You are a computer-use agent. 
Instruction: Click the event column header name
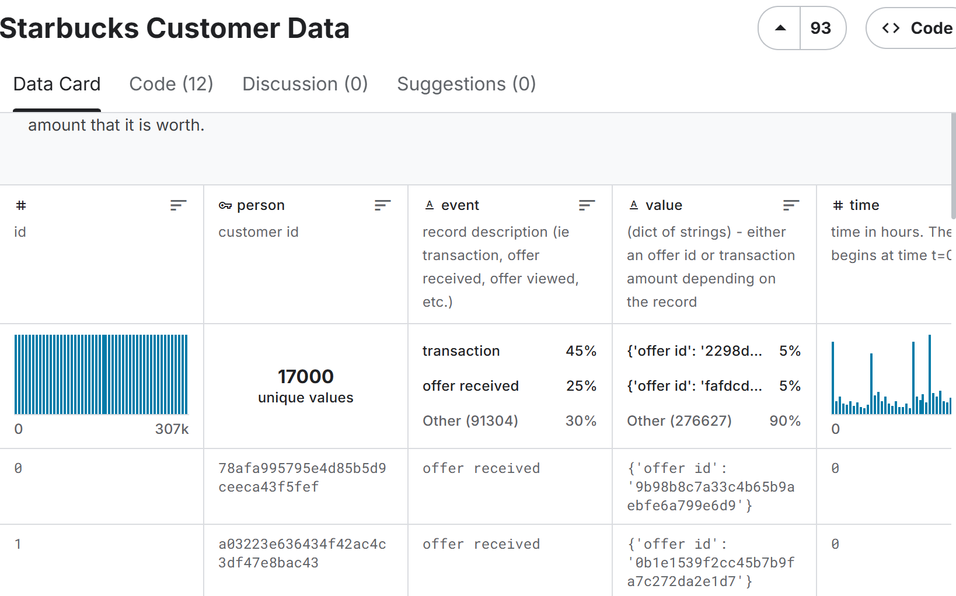[x=460, y=205]
